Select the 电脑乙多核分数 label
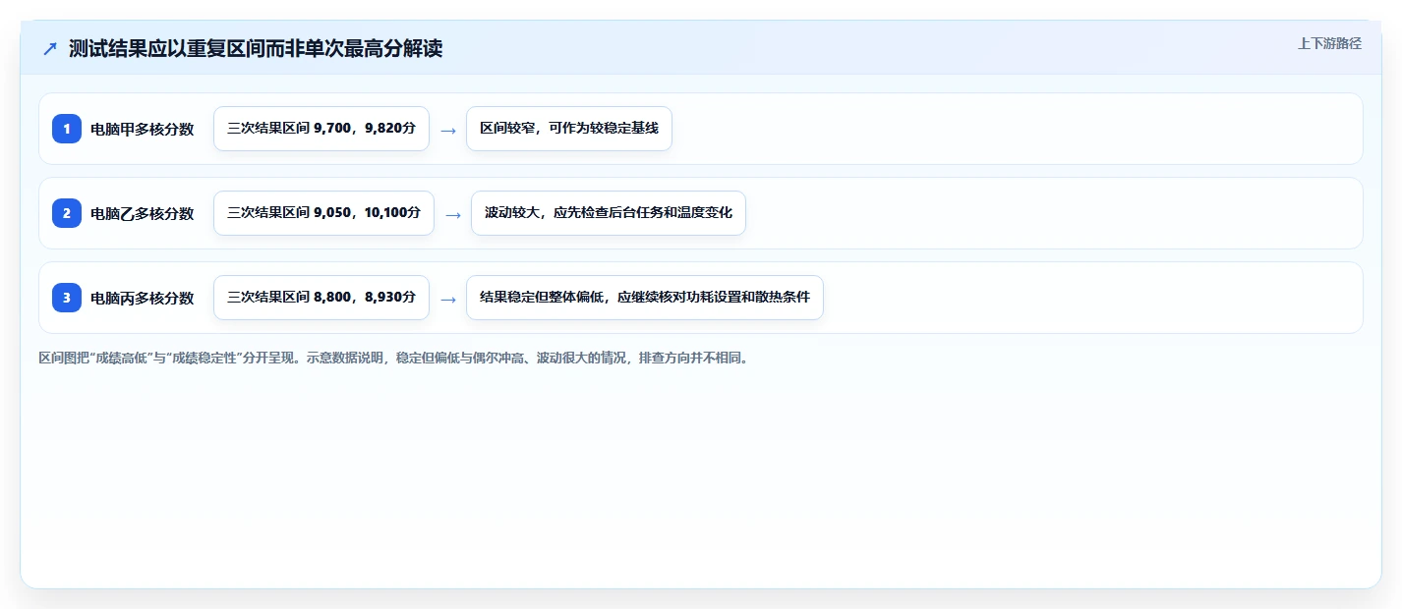The width and height of the screenshot is (1402, 609). click(x=143, y=213)
